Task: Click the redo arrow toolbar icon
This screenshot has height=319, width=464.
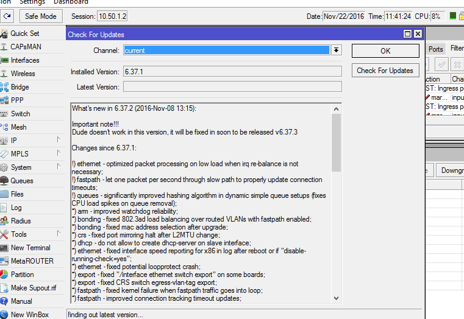Action: tap(7, 16)
